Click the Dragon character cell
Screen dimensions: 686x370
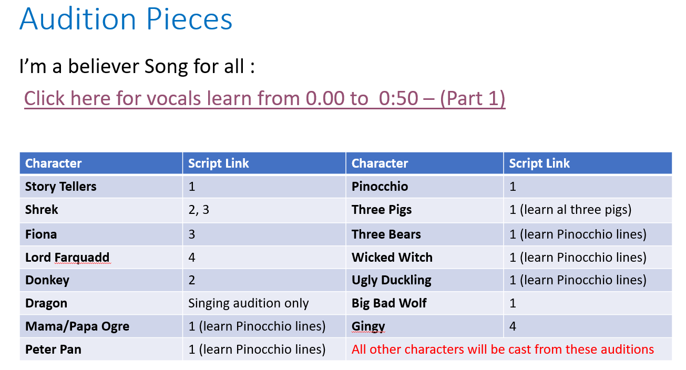pyautogui.click(x=101, y=303)
